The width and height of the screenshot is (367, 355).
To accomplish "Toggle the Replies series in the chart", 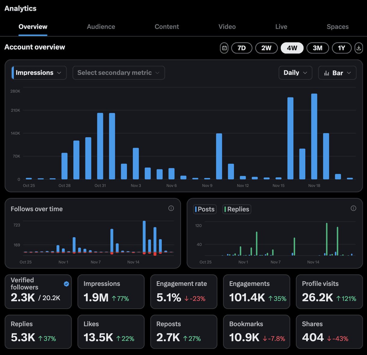I will 237,209.
